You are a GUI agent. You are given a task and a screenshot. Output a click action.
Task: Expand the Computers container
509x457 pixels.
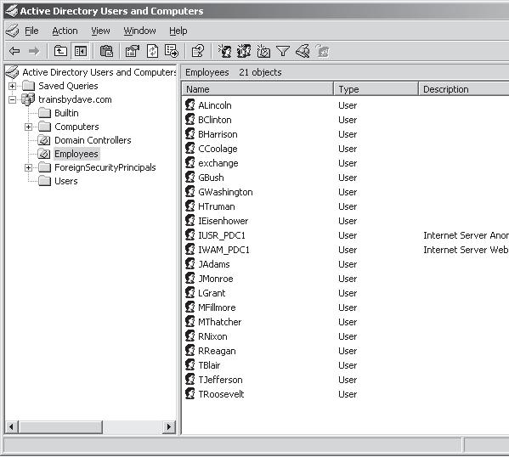[x=28, y=127]
